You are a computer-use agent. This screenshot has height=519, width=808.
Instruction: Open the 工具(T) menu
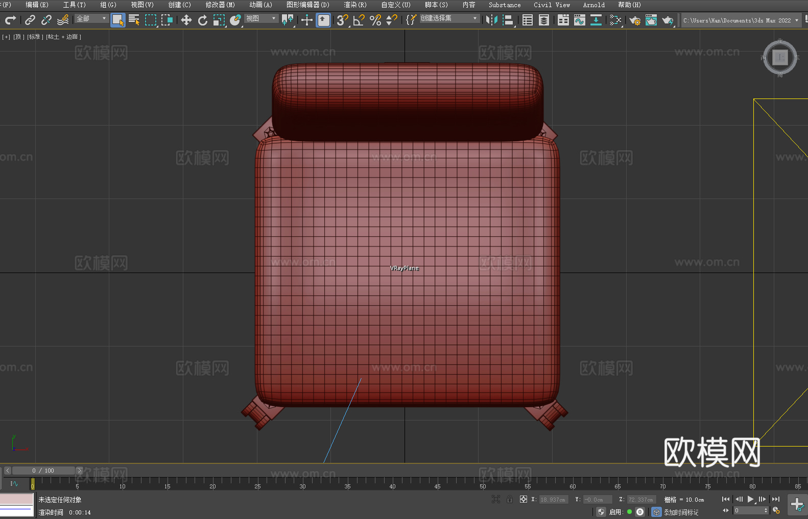(x=75, y=5)
